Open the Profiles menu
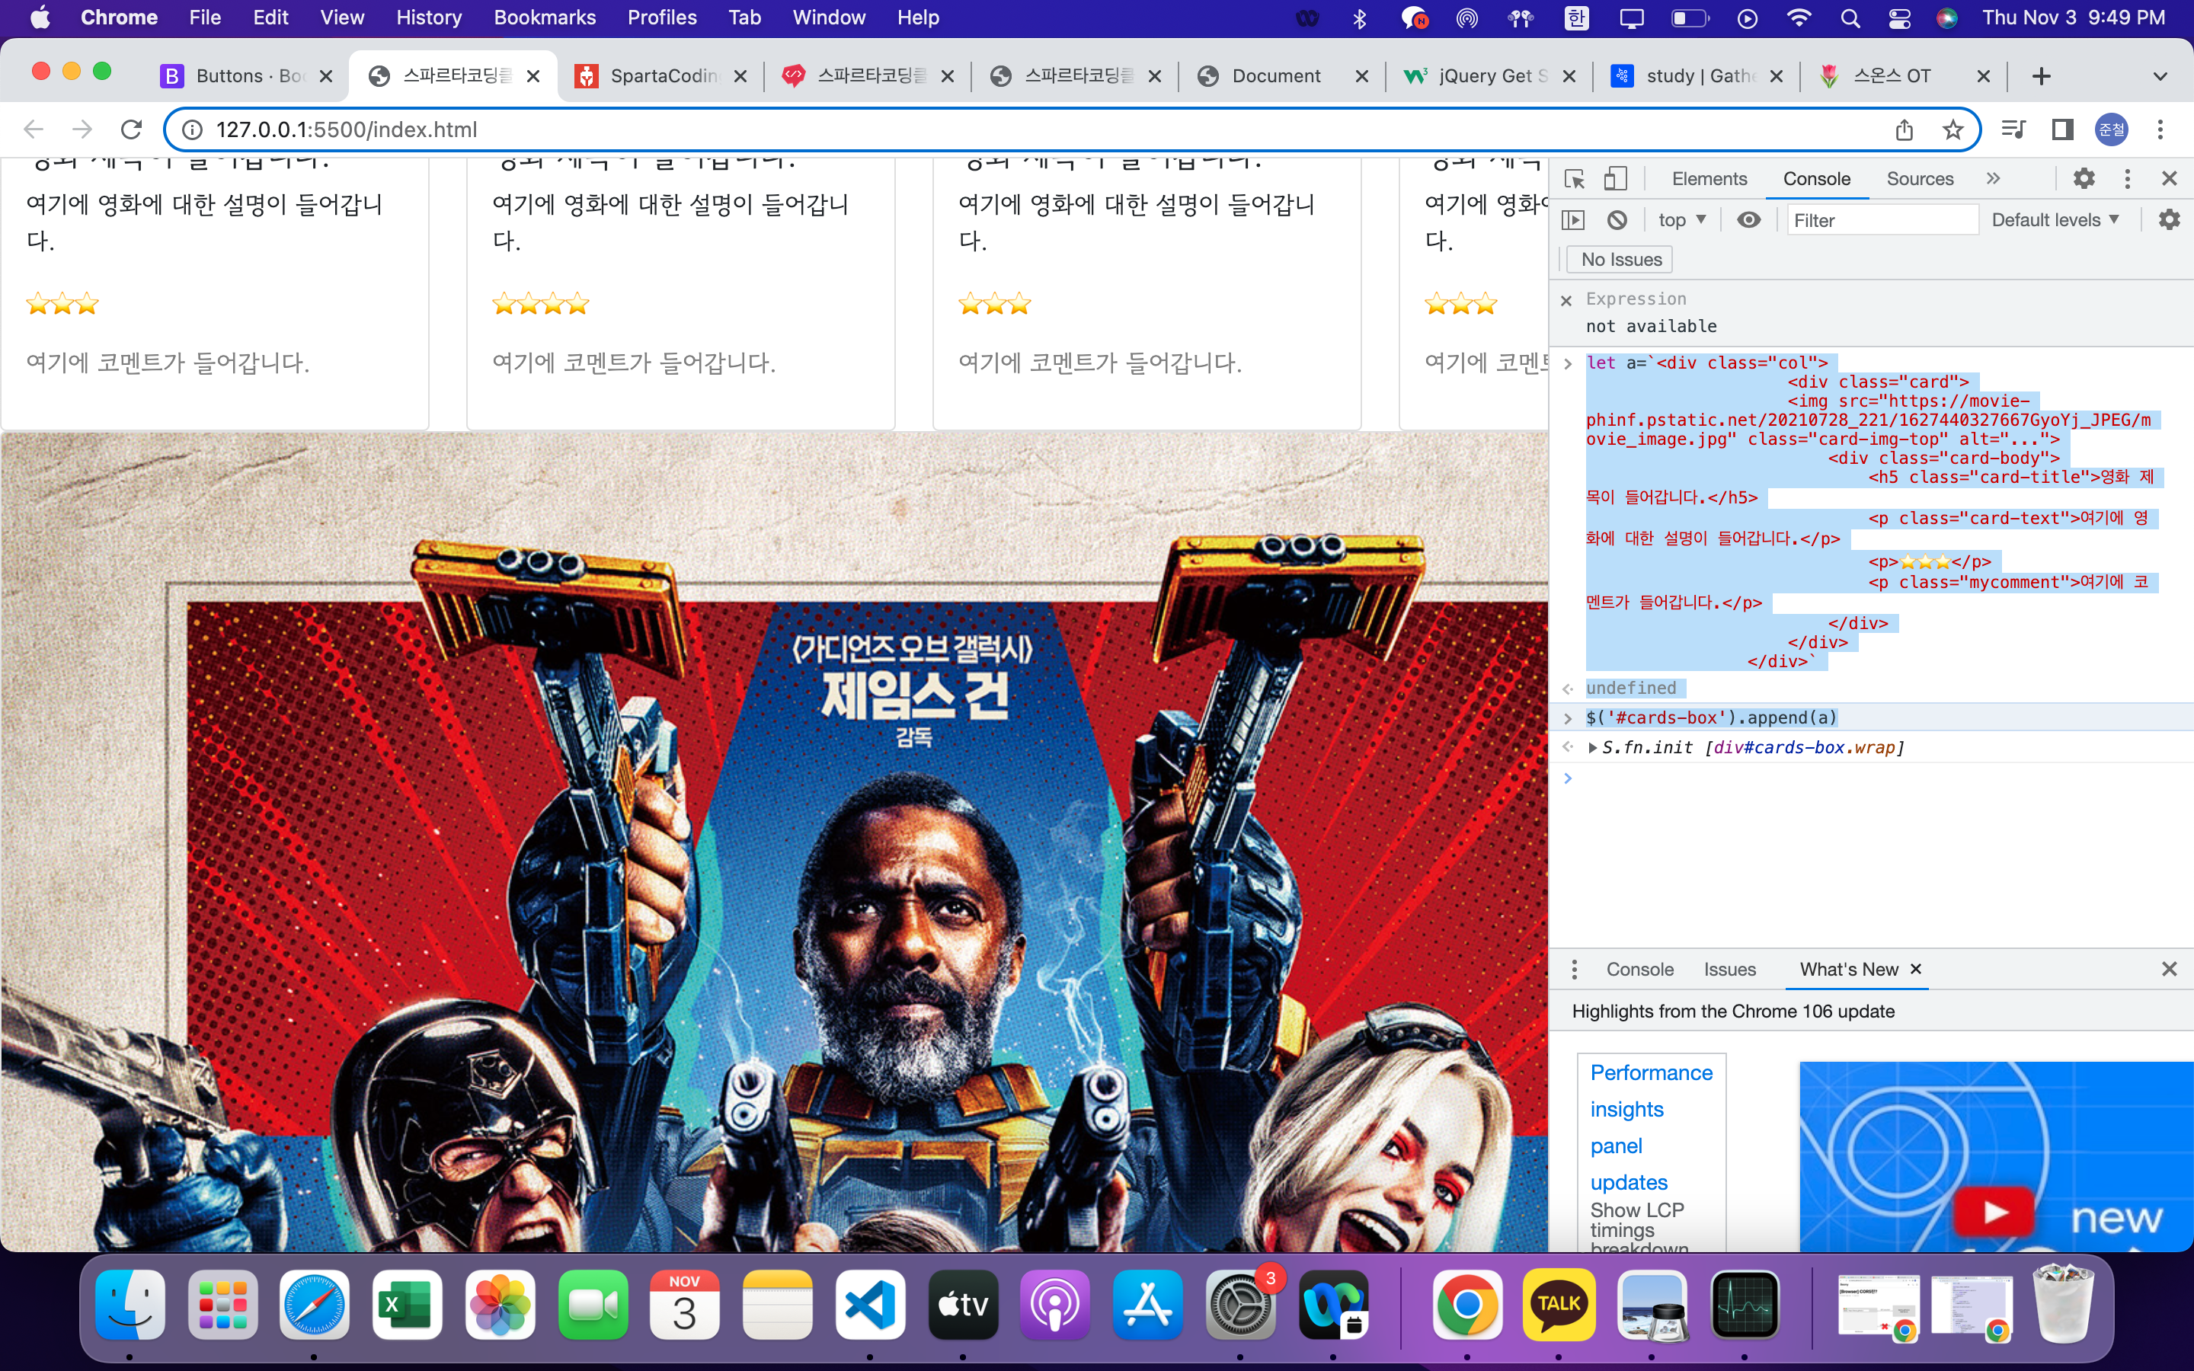 pyautogui.click(x=662, y=18)
